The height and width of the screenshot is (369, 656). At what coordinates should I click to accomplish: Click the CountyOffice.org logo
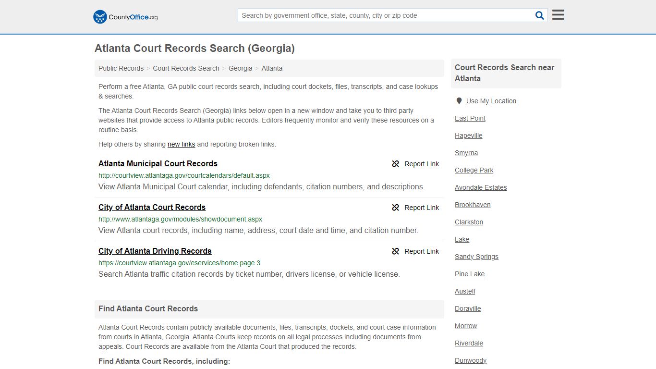[x=125, y=17]
